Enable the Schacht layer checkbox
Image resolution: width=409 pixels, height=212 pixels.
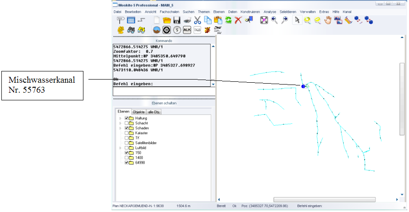[127, 123]
